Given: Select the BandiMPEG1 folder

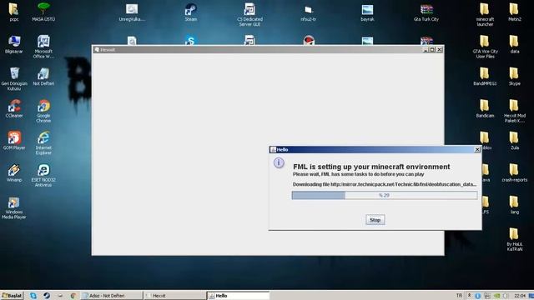Looking at the screenshot, I should point(485,77).
